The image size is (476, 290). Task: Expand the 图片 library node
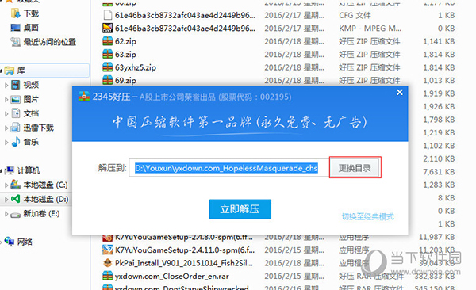click(x=6, y=100)
